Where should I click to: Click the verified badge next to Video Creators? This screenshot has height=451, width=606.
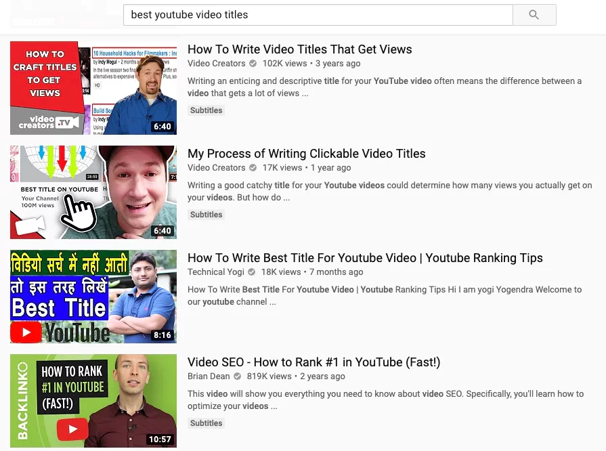tap(252, 63)
